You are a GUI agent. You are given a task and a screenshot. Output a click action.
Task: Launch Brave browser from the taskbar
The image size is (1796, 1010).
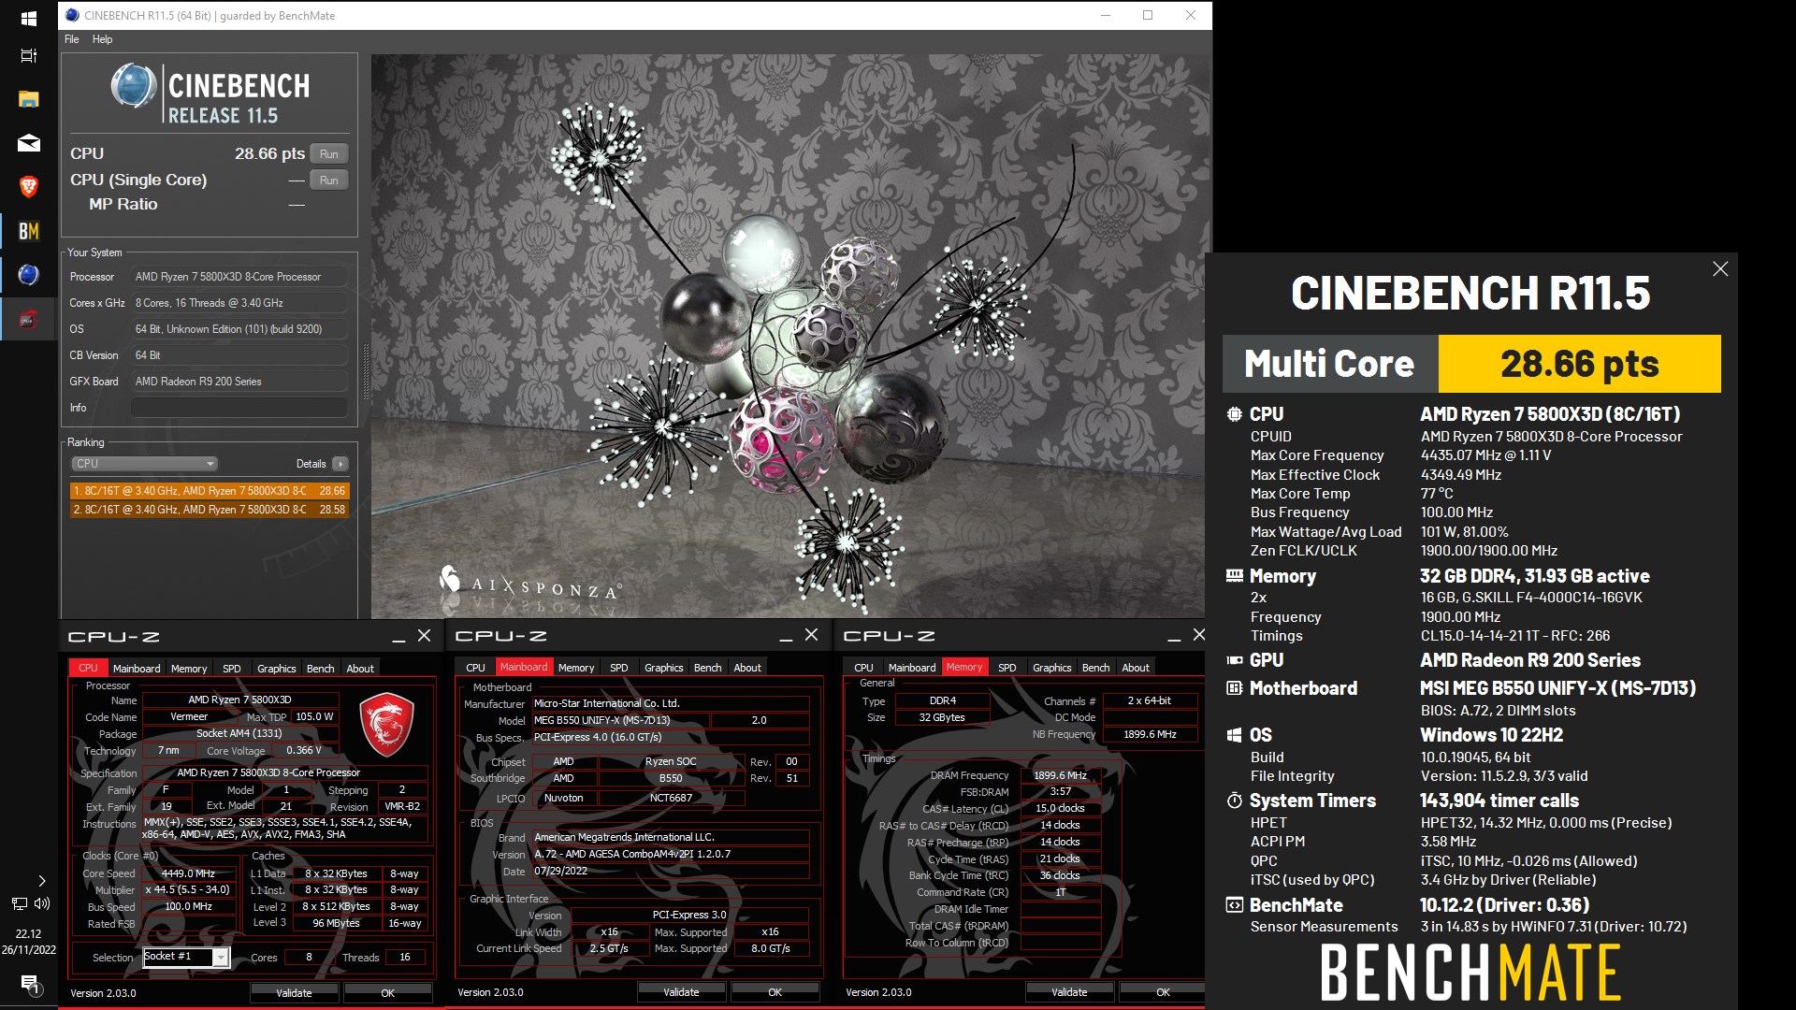pyautogui.click(x=28, y=187)
